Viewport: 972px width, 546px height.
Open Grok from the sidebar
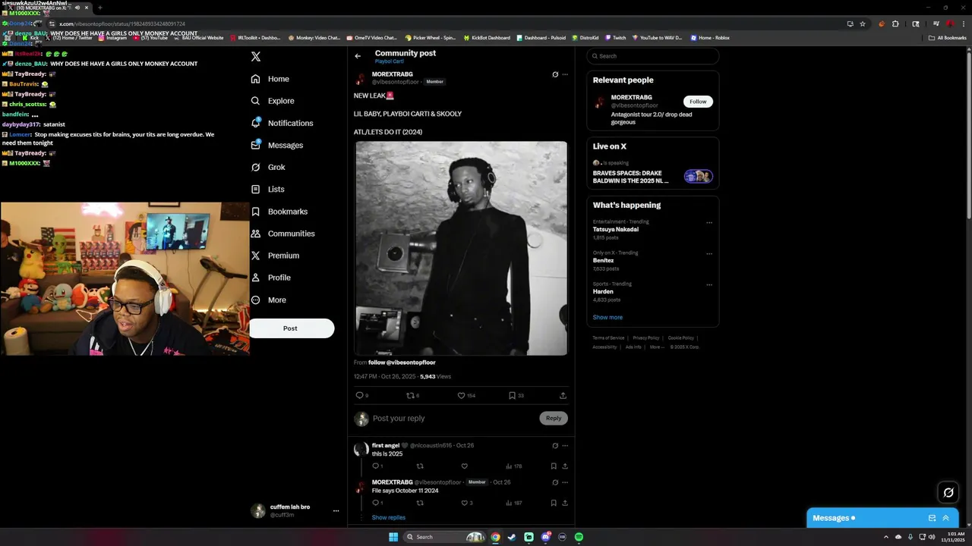(268, 167)
